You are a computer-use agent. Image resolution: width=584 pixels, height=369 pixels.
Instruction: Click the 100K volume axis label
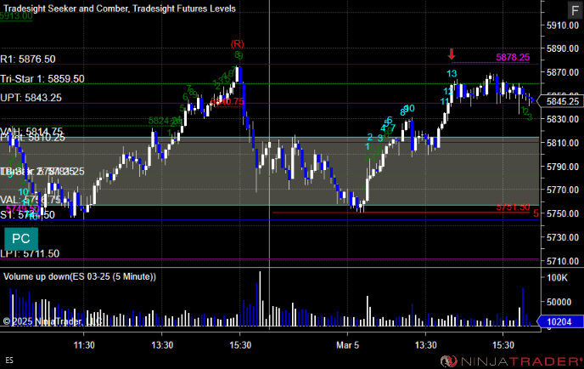click(x=557, y=277)
